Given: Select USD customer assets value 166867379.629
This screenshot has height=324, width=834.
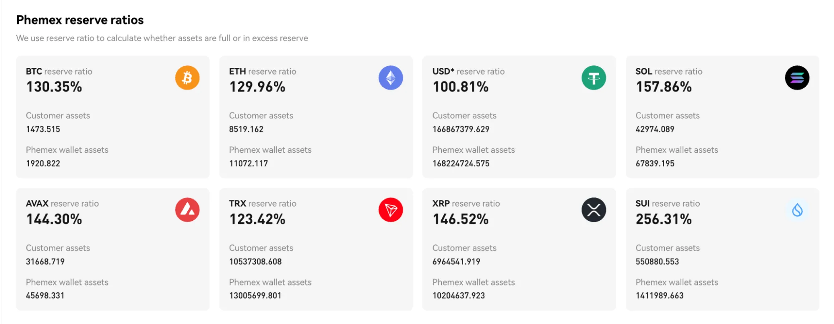Looking at the screenshot, I should click(x=461, y=129).
